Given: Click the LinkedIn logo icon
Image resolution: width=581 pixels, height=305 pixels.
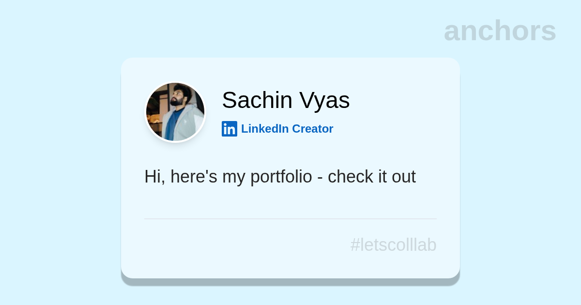Looking at the screenshot, I should point(229,129).
